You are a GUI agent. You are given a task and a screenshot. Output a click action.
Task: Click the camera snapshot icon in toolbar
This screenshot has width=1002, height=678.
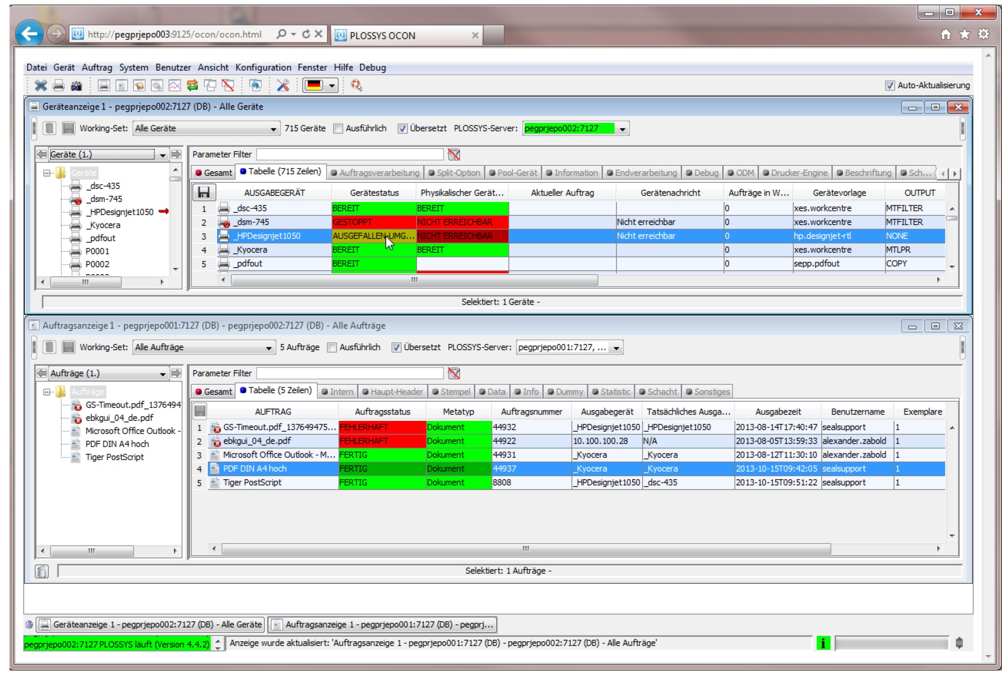coord(77,86)
